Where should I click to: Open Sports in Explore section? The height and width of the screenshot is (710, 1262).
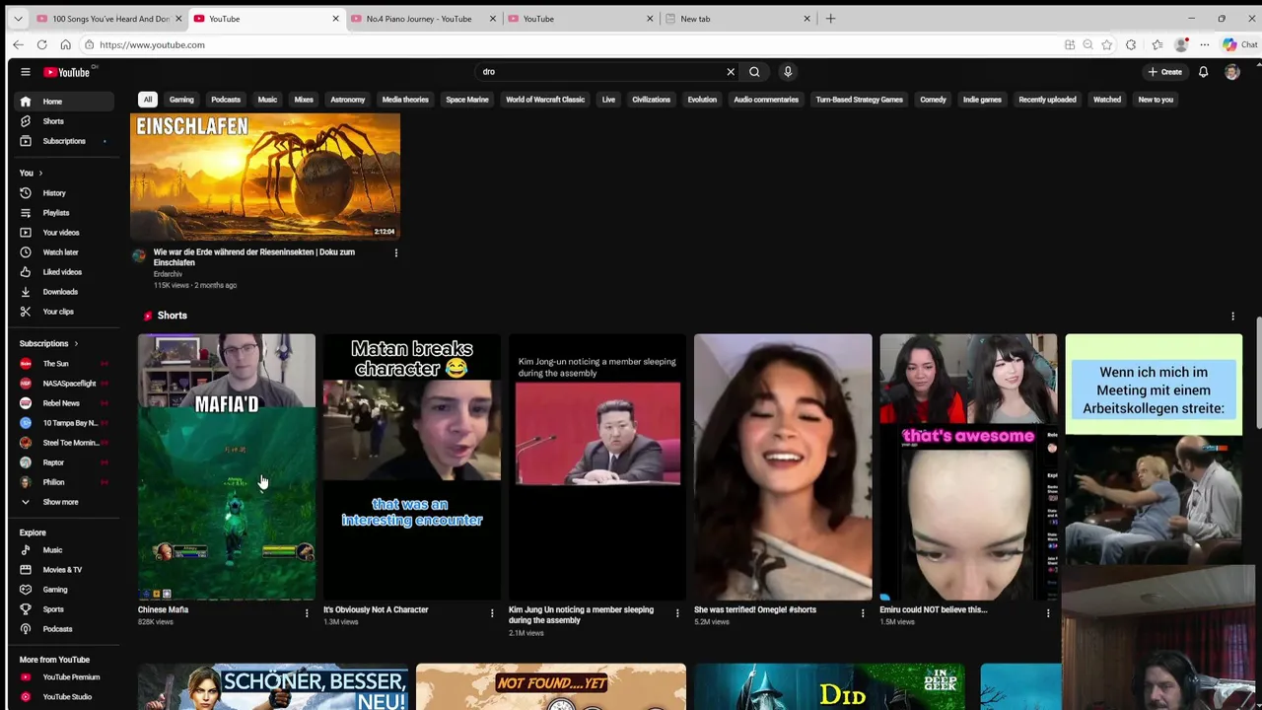65,609
